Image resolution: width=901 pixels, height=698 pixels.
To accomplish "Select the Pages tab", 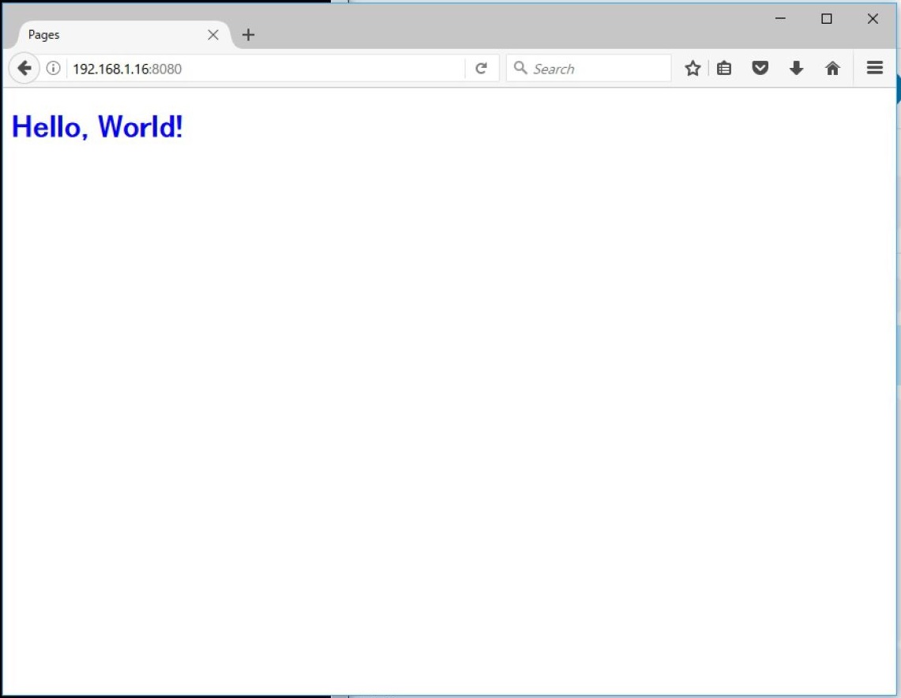I will [111, 35].
